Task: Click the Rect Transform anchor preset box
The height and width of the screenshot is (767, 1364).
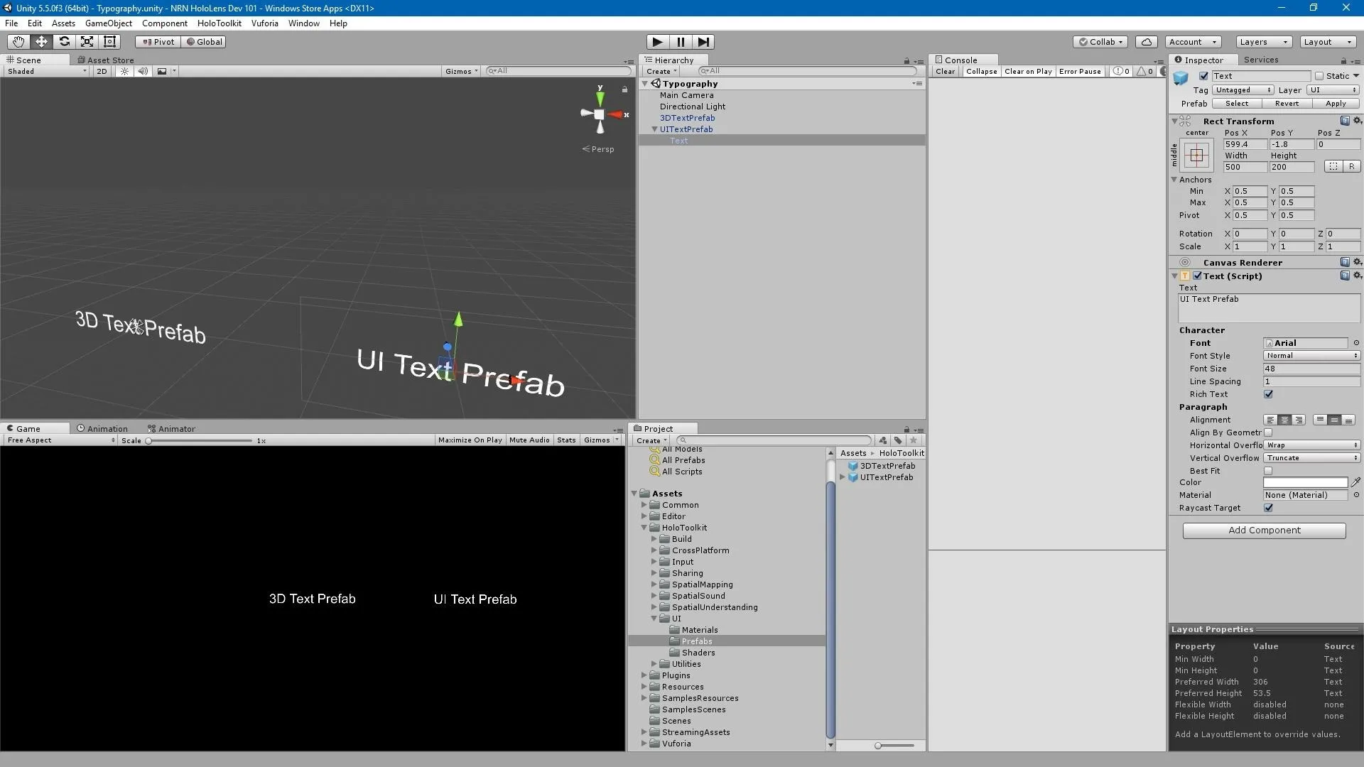Action: point(1196,155)
